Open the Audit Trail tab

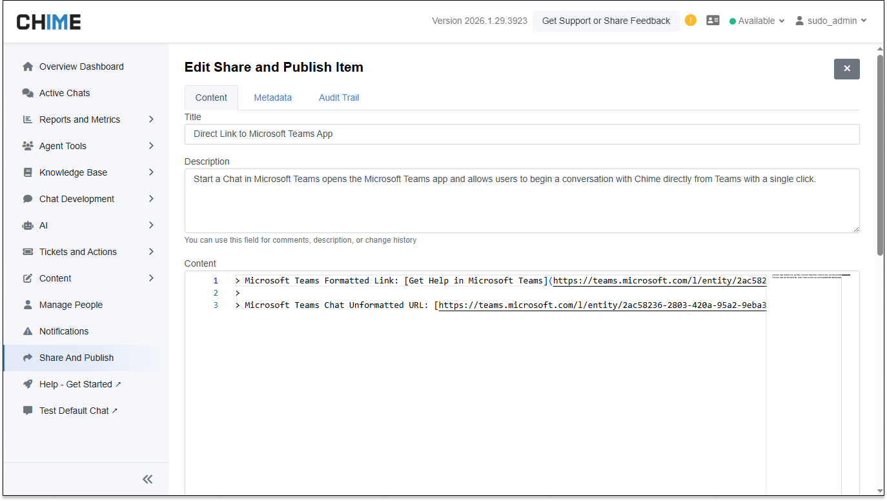point(338,97)
